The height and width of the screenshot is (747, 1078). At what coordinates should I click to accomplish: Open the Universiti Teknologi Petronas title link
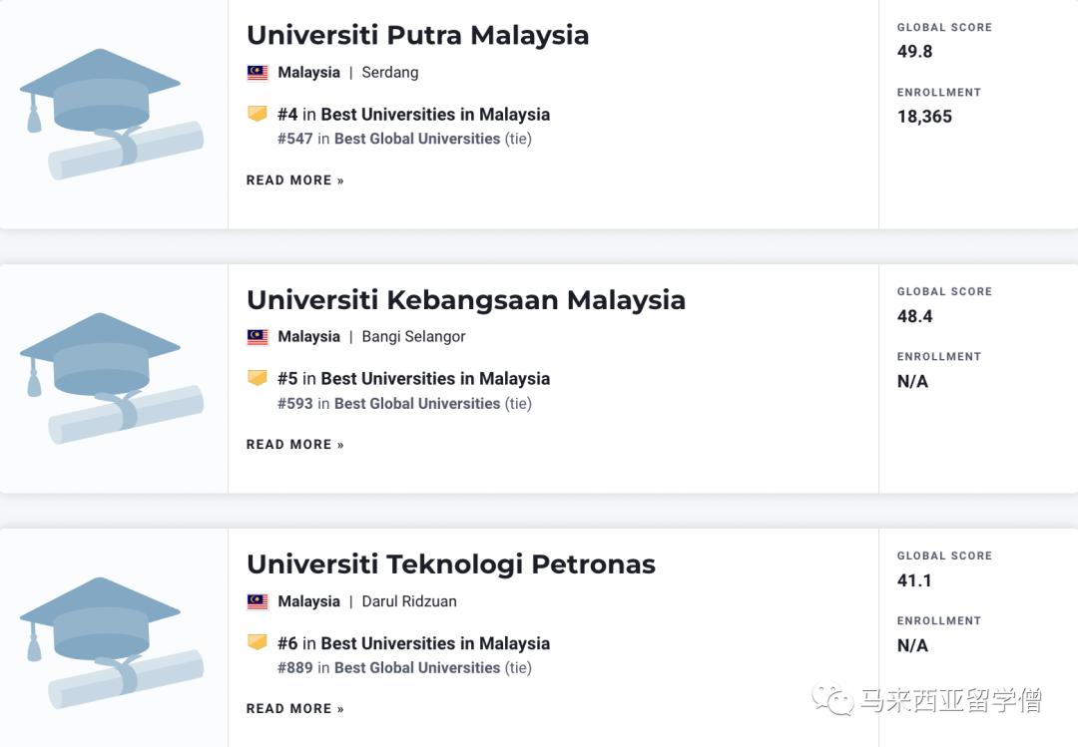coord(450,564)
